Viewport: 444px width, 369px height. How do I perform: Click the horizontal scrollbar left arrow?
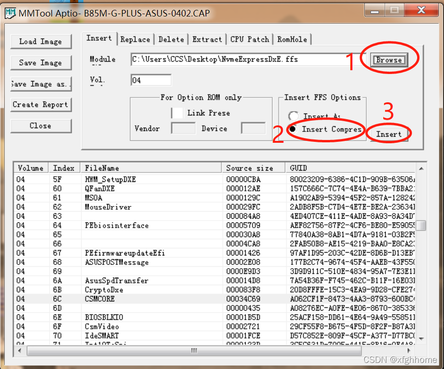click(19, 351)
